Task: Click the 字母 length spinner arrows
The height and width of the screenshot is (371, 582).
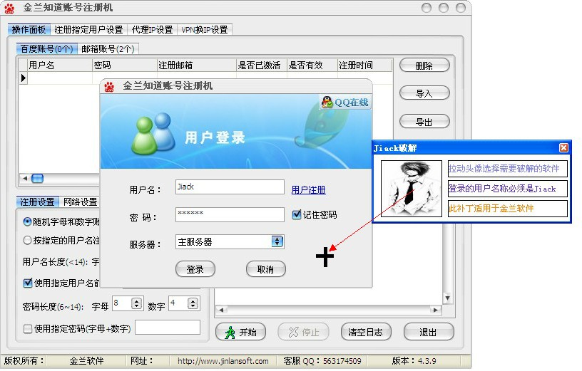Action: pos(137,303)
